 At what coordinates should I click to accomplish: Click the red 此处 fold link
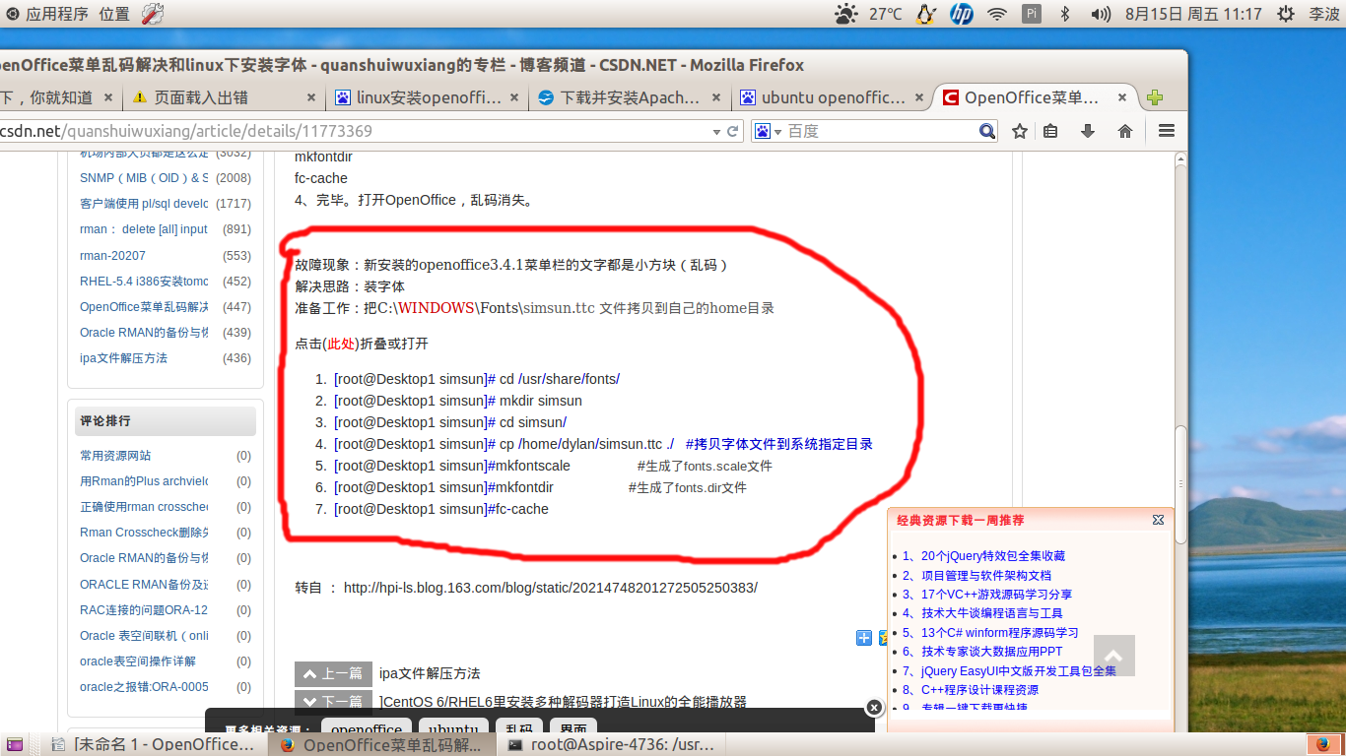tap(340, 344)
